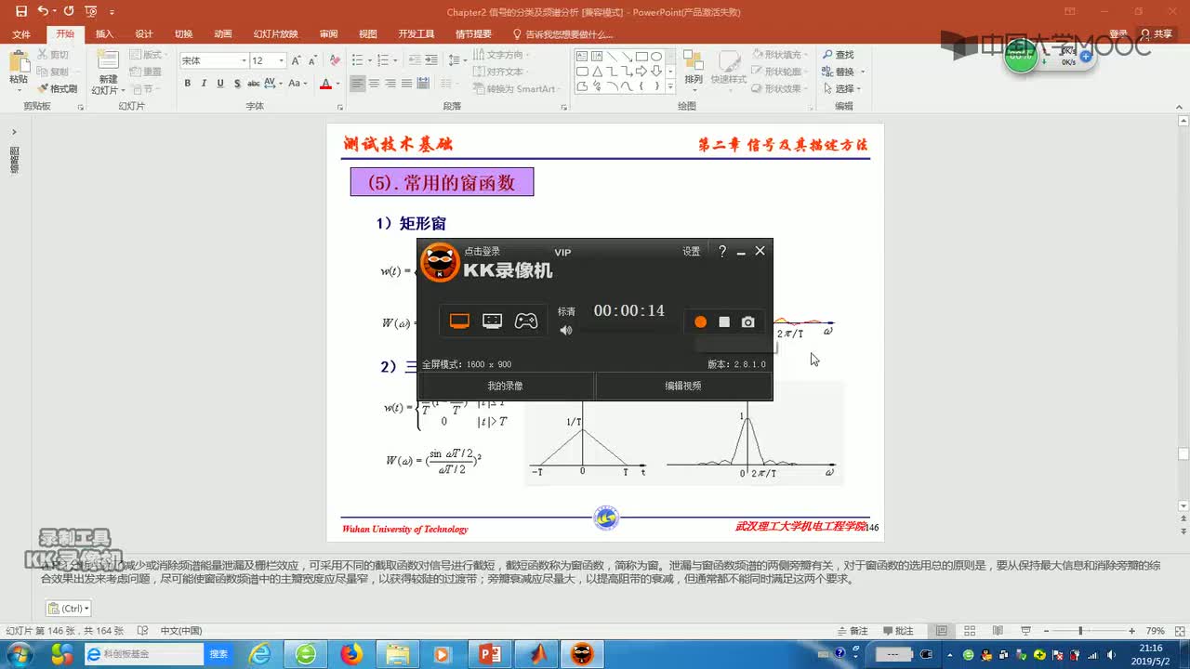Start slideshow from the quick access toolbar
Screen dimensions: 1190x669
point(91,11)
